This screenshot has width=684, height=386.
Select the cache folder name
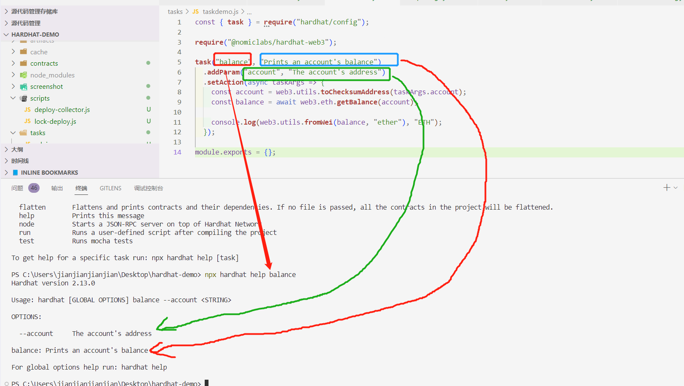click(x=39, y=52)
